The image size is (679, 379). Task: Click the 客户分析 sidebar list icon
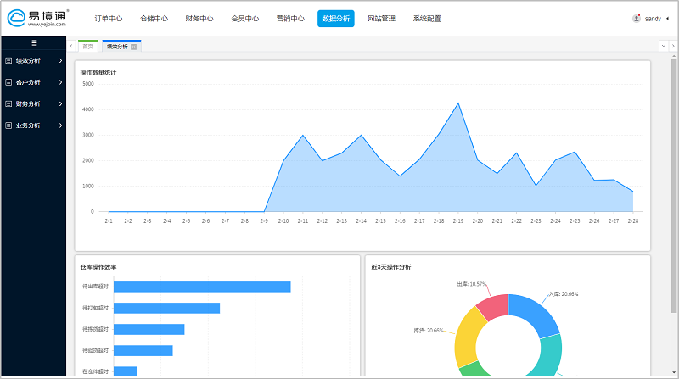click(8, 82)
